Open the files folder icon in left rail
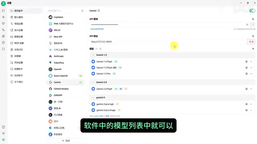Image resolution: width=257 pixels, height=144 pixels. pyautogui.click(x=3, y=49)
